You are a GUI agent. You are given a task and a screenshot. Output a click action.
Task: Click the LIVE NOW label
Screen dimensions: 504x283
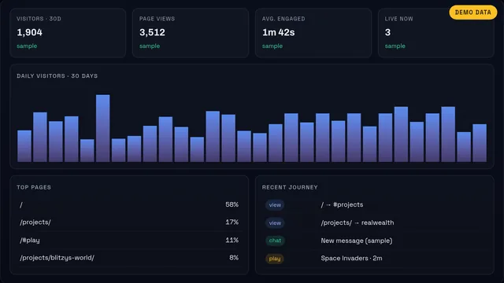[x=399, y=19]
